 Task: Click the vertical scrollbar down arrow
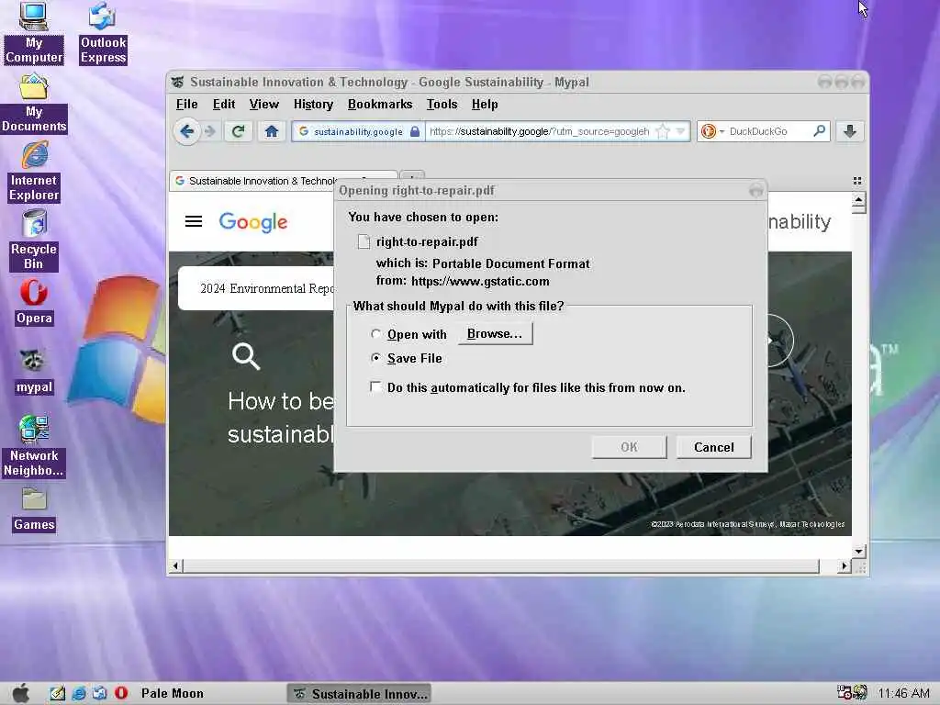pyautogui.click(x=858, y=551)
